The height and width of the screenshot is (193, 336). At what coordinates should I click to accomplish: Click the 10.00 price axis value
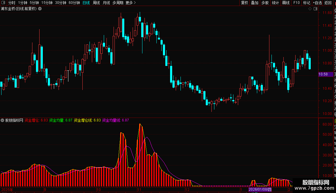coord(327,114)
